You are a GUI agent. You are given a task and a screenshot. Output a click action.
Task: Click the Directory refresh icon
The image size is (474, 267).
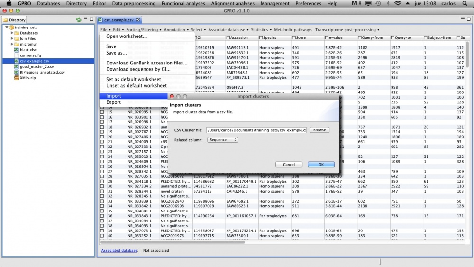[x=78, y=20]
